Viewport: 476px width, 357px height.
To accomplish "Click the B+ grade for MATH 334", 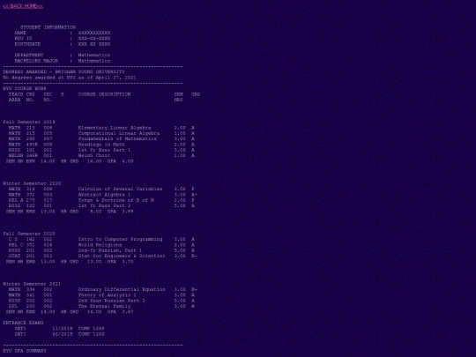I will click(x=194, y=289).
